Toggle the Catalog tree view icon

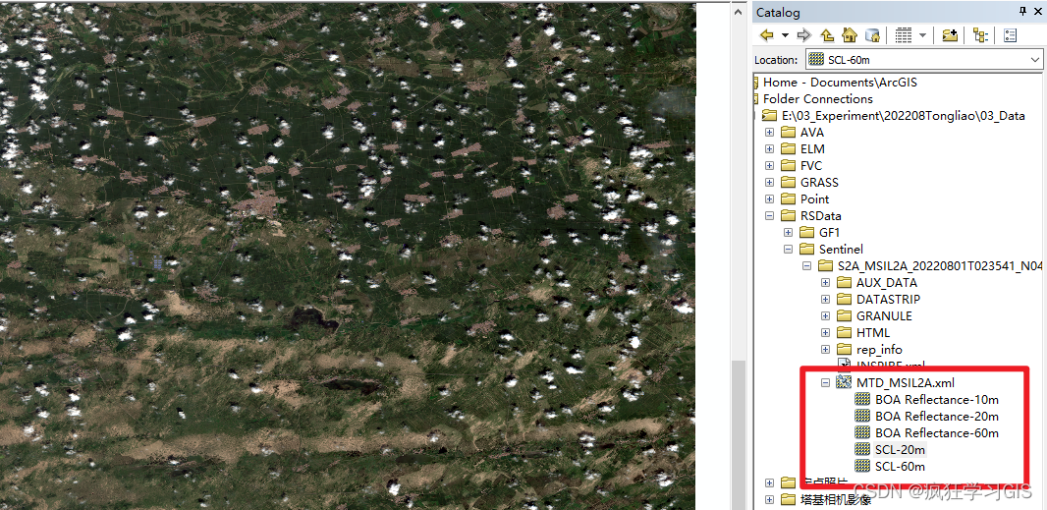[x=980, y=35]
